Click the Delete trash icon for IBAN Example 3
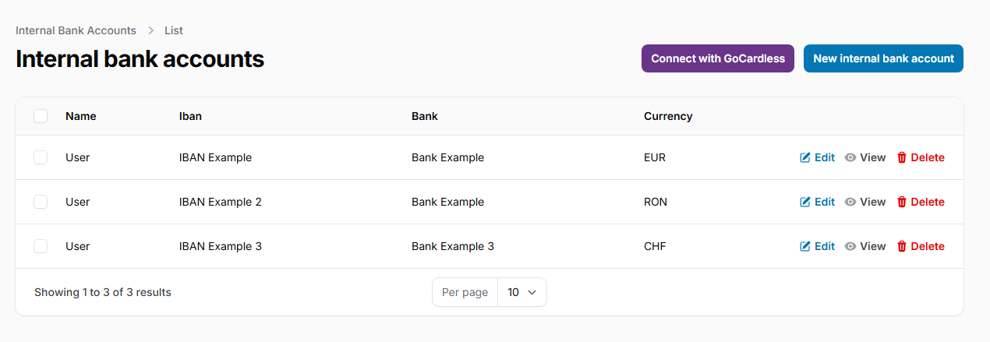 902,246
